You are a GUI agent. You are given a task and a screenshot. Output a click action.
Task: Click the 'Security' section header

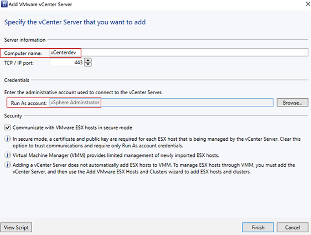(13, 116)
